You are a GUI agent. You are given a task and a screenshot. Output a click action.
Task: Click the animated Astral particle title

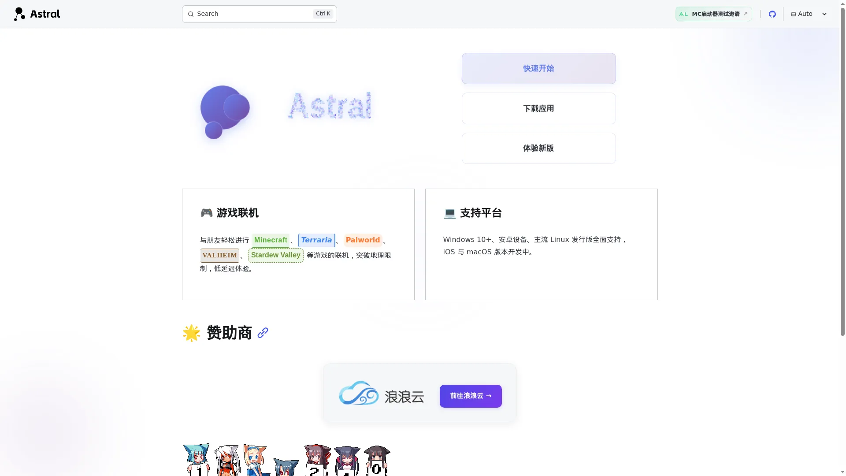[330, 106]
